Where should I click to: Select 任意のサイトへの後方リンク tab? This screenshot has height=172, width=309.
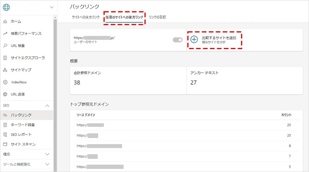pyautogui.click(x=124, y=17)
